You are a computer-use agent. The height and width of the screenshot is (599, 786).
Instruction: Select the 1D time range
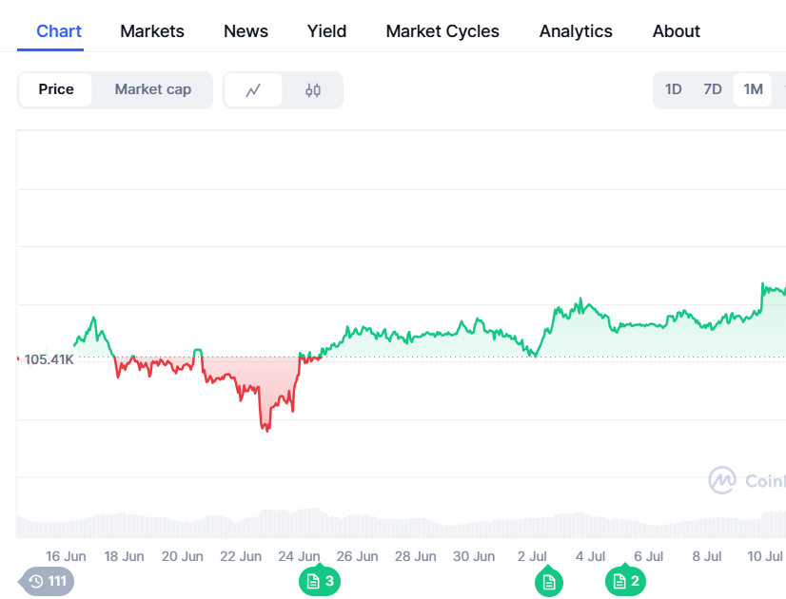click(x=674, y=89)
